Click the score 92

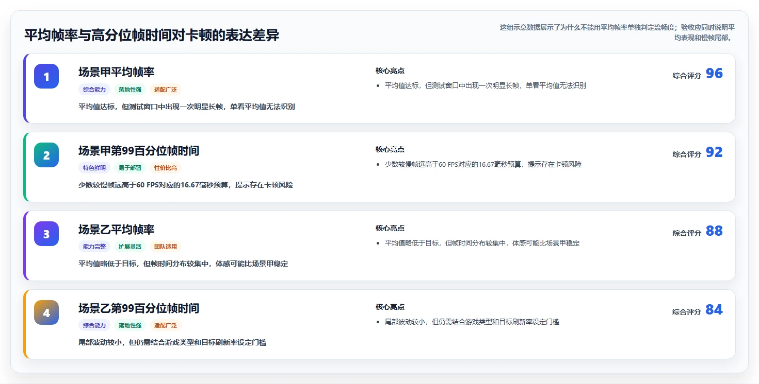pos(714,152)
